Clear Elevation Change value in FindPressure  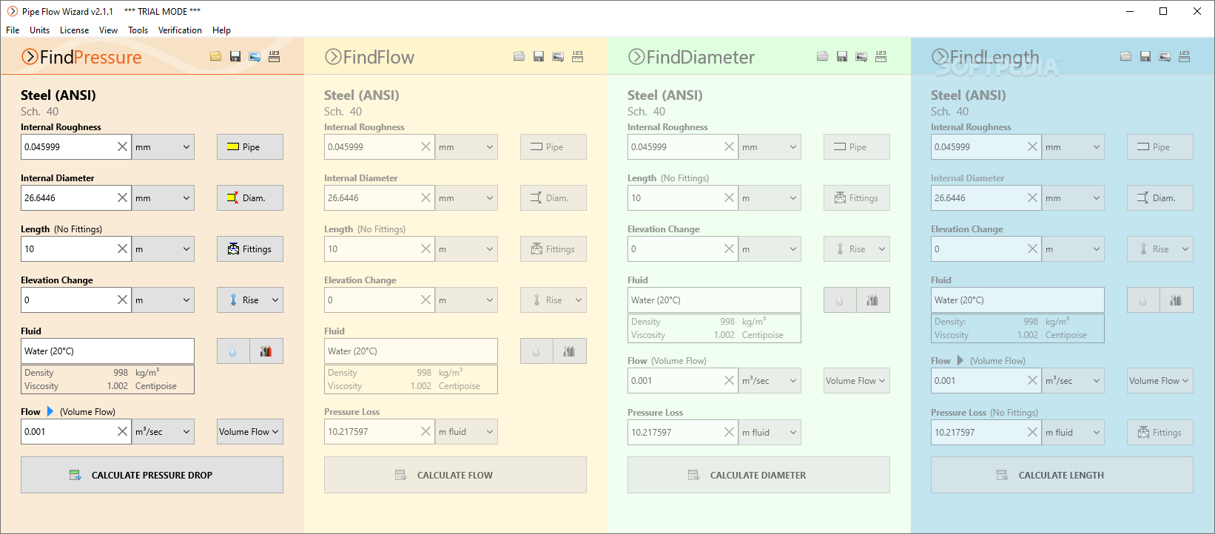tap(123, 300)
